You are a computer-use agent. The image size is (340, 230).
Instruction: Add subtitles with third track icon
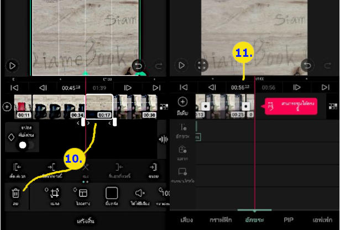click(182, 175)
